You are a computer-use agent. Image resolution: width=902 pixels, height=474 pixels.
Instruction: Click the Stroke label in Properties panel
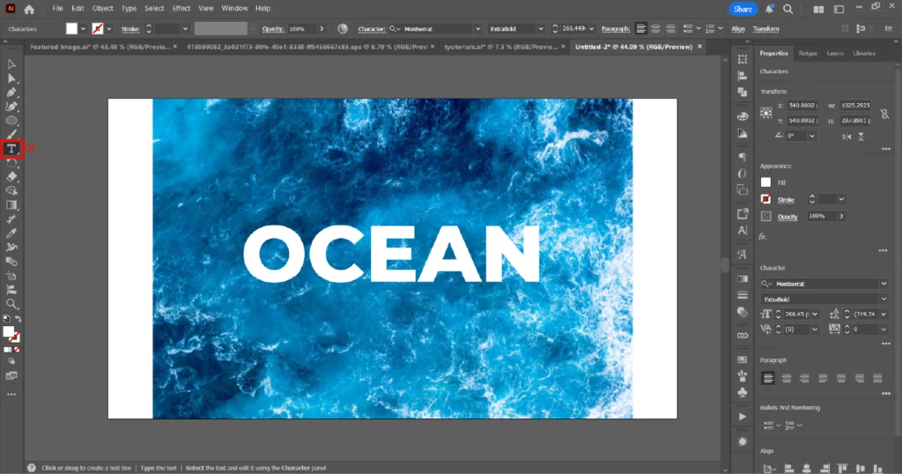click(x=786, y=200)
